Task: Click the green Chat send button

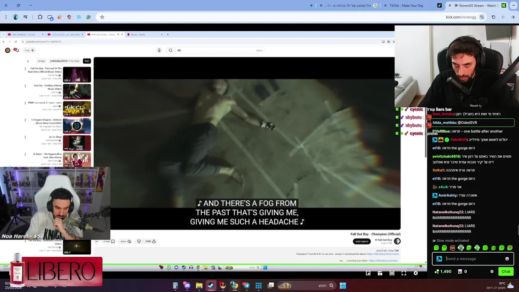Action: coord(506,272)
